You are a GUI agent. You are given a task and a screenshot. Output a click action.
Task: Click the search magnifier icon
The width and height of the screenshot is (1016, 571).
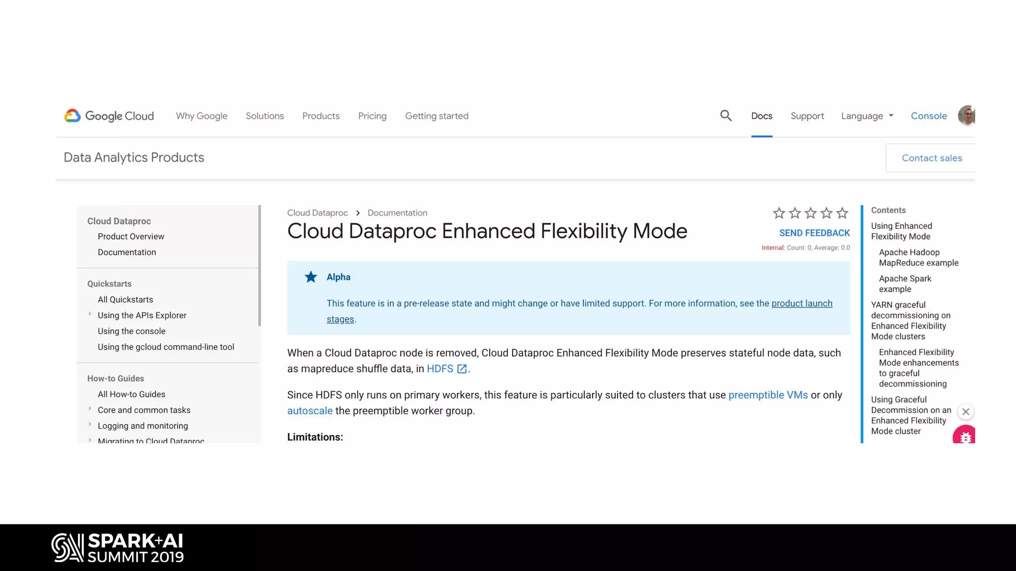pyautogui.click(x=726, y=115)
